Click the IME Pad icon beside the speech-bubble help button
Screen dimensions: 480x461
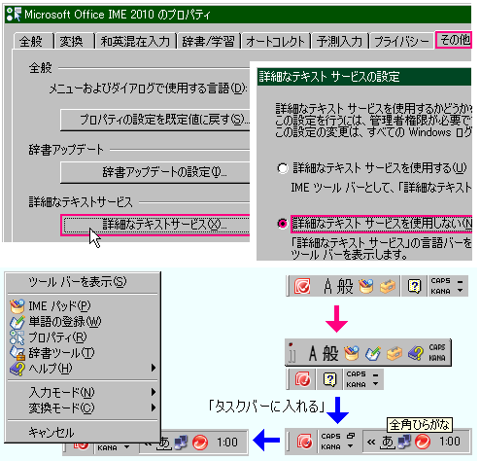click(366, 286)
